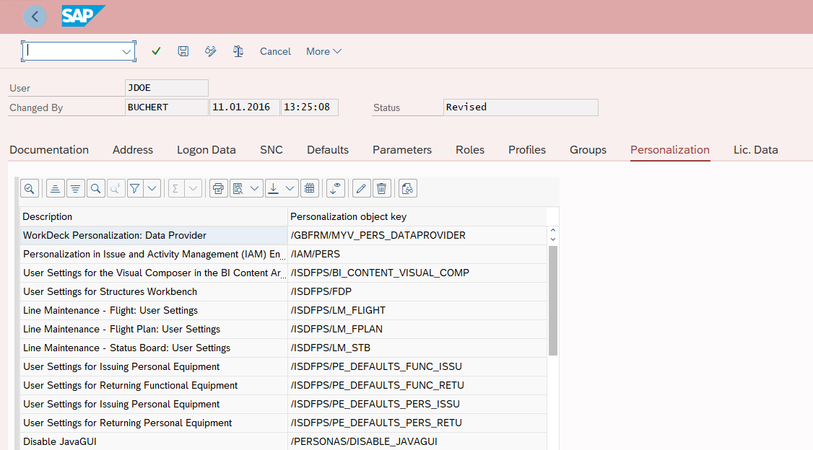The width and height of the screenshot is (813, 450).
Task: Click the find search icon
Action: 95,188
